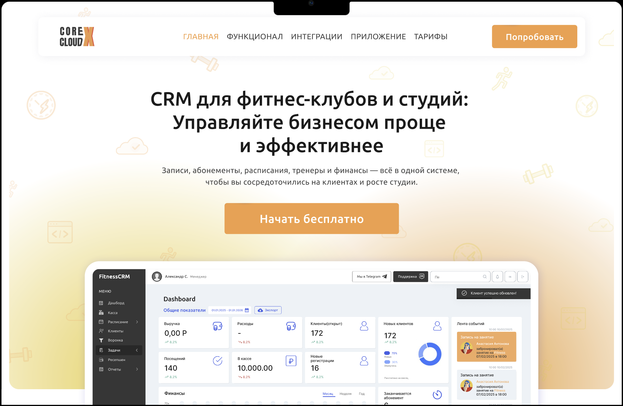Click the ruble icon on the В кассе card
Viewport: 623px width, 406px height.
click(x=291, y=361)
